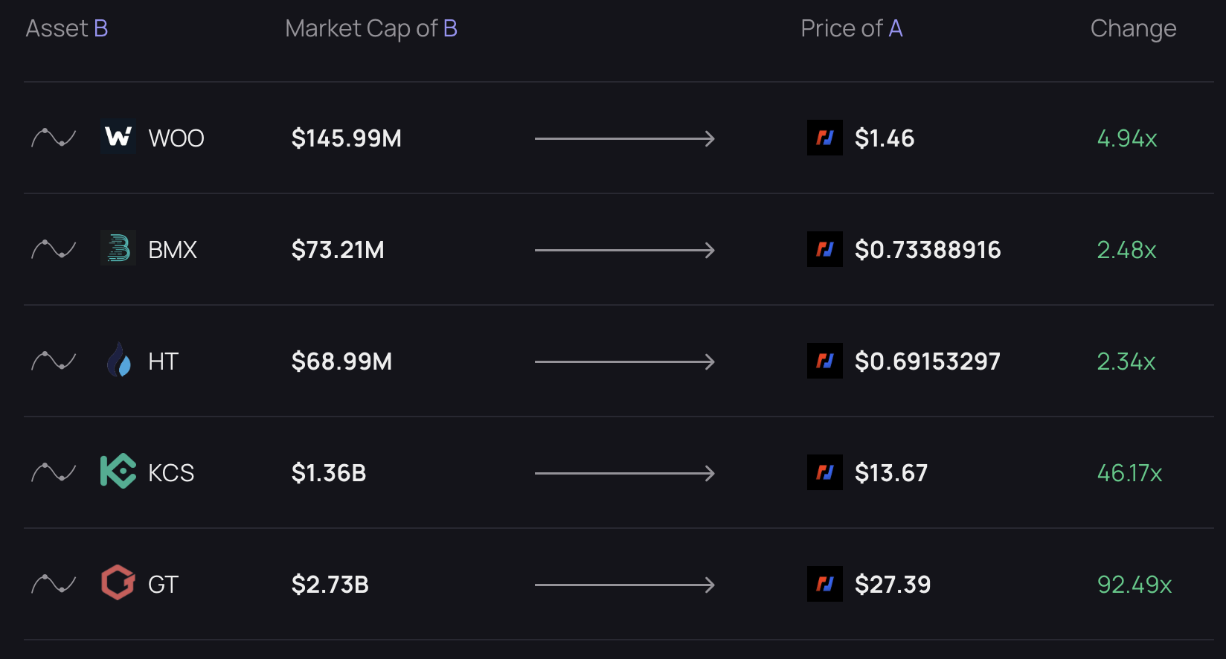
Task: Click the chart icon beside GT
Action: [x=54, y=585]
